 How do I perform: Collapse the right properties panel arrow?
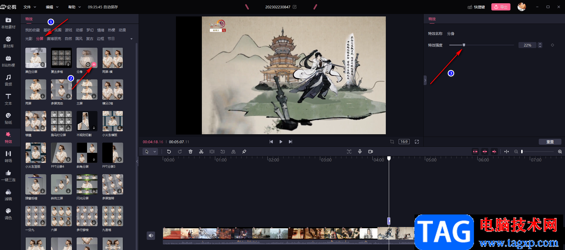tap(425, 80)
